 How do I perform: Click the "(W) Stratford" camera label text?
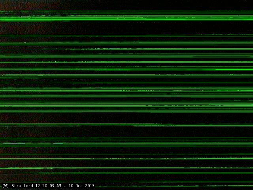[x=17, y=186]
